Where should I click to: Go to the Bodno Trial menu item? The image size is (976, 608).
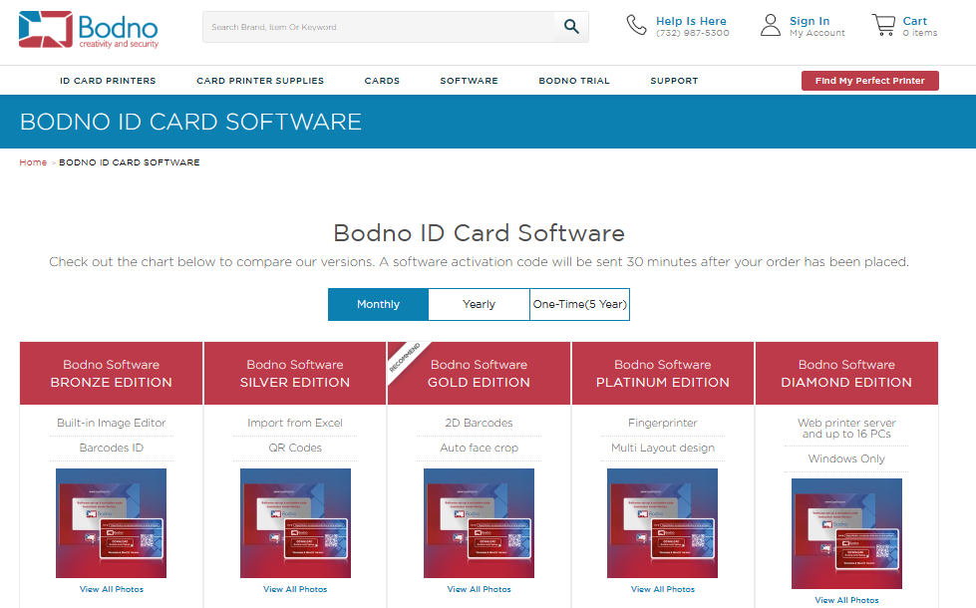point(574,81)
